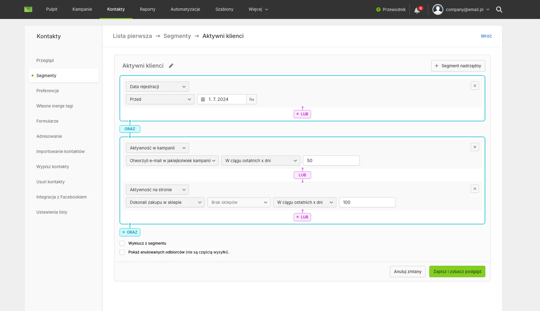The image size is (540, 311).
Task: Open the Więcej menu
Action: click(x=258, y=9)
